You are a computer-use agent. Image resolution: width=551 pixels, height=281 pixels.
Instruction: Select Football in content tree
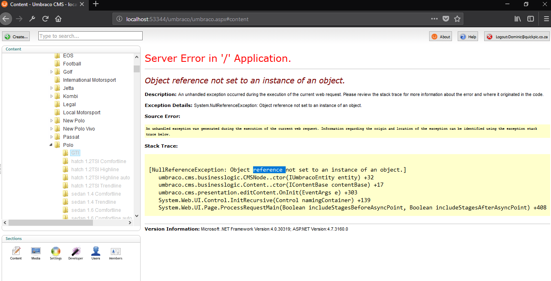point(72,64)
